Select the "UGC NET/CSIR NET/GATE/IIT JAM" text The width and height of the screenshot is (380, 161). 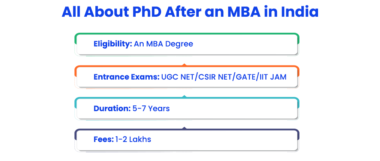pyautogui.click(x=224, y=77)
